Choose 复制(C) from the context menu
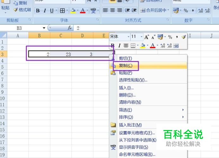This screenshot has height=158, width=219. 148,66
